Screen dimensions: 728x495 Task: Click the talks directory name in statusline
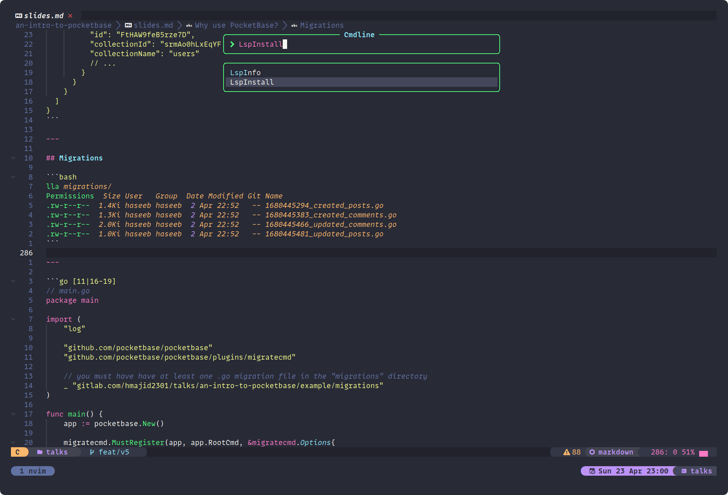coord(57,452)
